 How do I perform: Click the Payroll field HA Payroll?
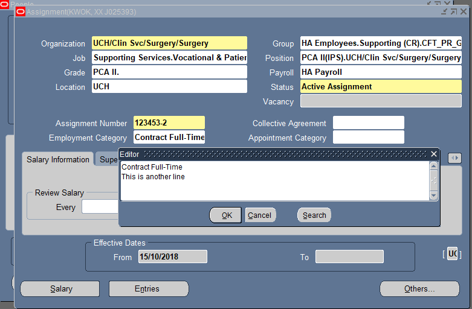(x=381, y=72)
